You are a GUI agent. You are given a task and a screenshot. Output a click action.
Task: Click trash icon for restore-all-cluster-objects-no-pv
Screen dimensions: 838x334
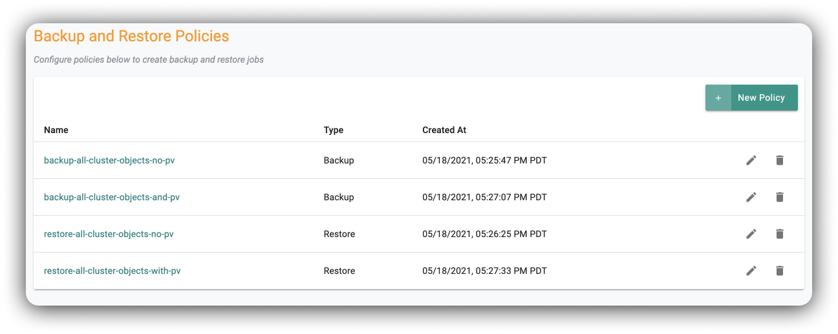click(x=779, y=234)
